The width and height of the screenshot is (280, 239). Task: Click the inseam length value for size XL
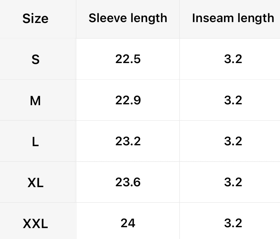(x=233, y=182)
